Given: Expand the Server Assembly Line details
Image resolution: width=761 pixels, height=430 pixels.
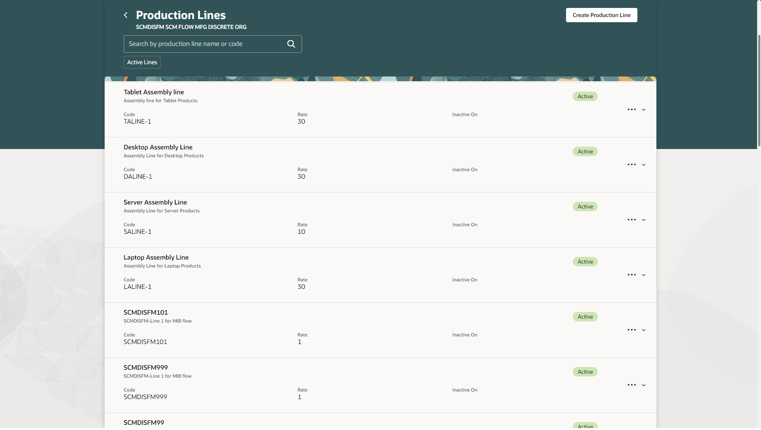Looking at the screenshot, I should pyautogui.click(x=644, y=220).
